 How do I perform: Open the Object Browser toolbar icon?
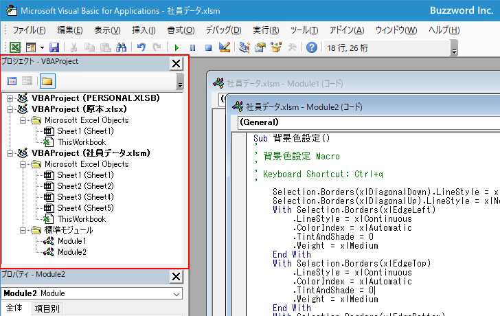tap(276, 47)
